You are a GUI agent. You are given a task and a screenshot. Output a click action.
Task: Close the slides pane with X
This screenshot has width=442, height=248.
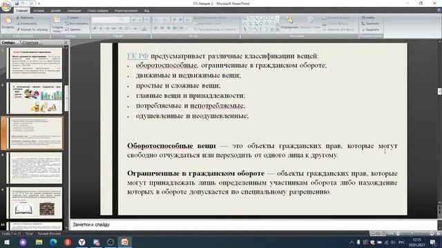tap(66, 43)
